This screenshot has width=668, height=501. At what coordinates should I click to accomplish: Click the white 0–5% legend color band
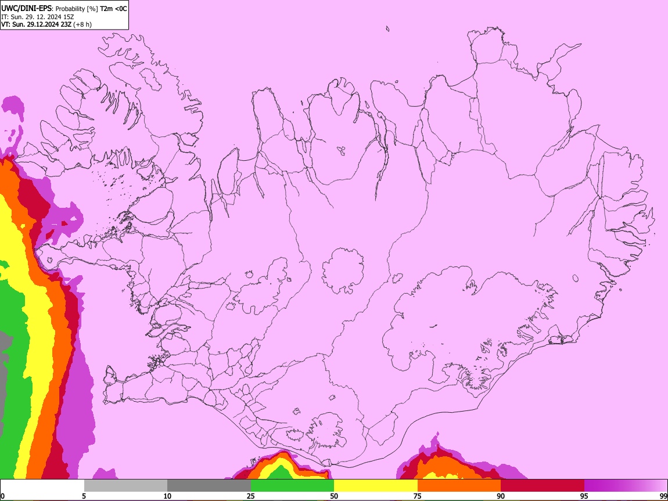pyautogui.click(x=42, y=486)
